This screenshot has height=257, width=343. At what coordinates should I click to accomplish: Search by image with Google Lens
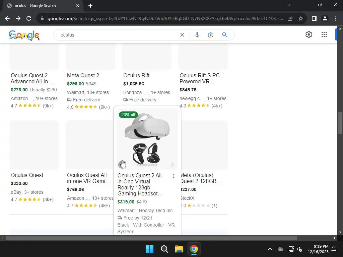click(210, 35)
